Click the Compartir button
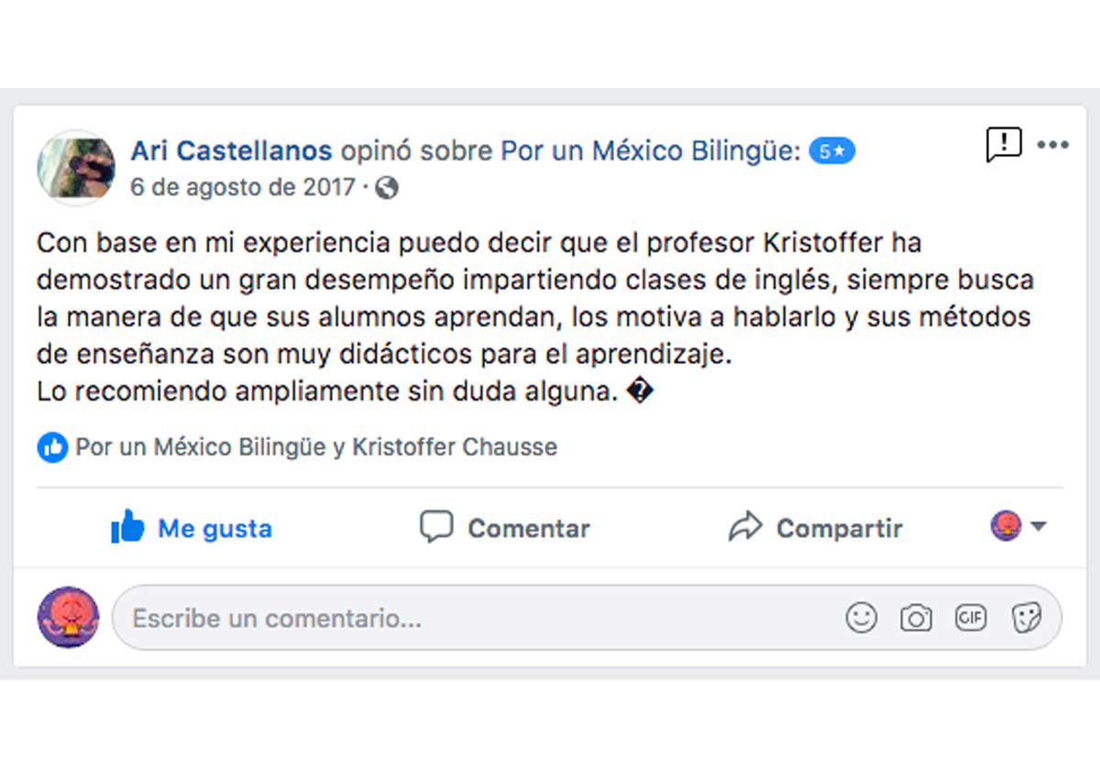The width and height of the screenshot is (1100, 768). pyautogui.click(x=815, y=528)
